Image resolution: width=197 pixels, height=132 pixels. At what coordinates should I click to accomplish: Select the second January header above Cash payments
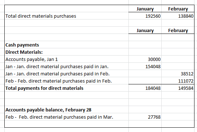[145, 31]
